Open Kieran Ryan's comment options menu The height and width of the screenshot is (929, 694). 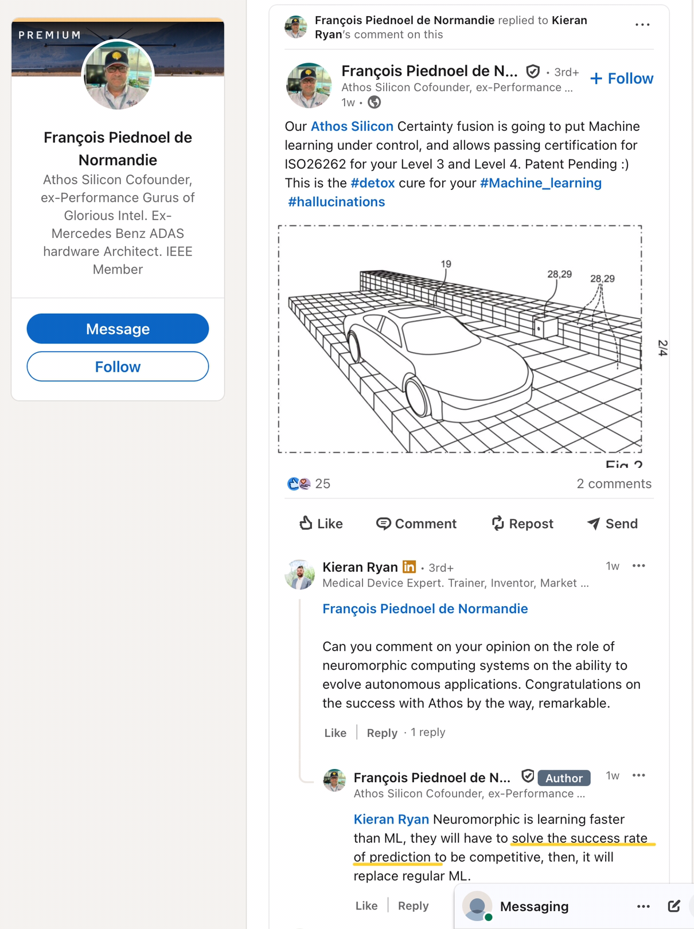638,566
